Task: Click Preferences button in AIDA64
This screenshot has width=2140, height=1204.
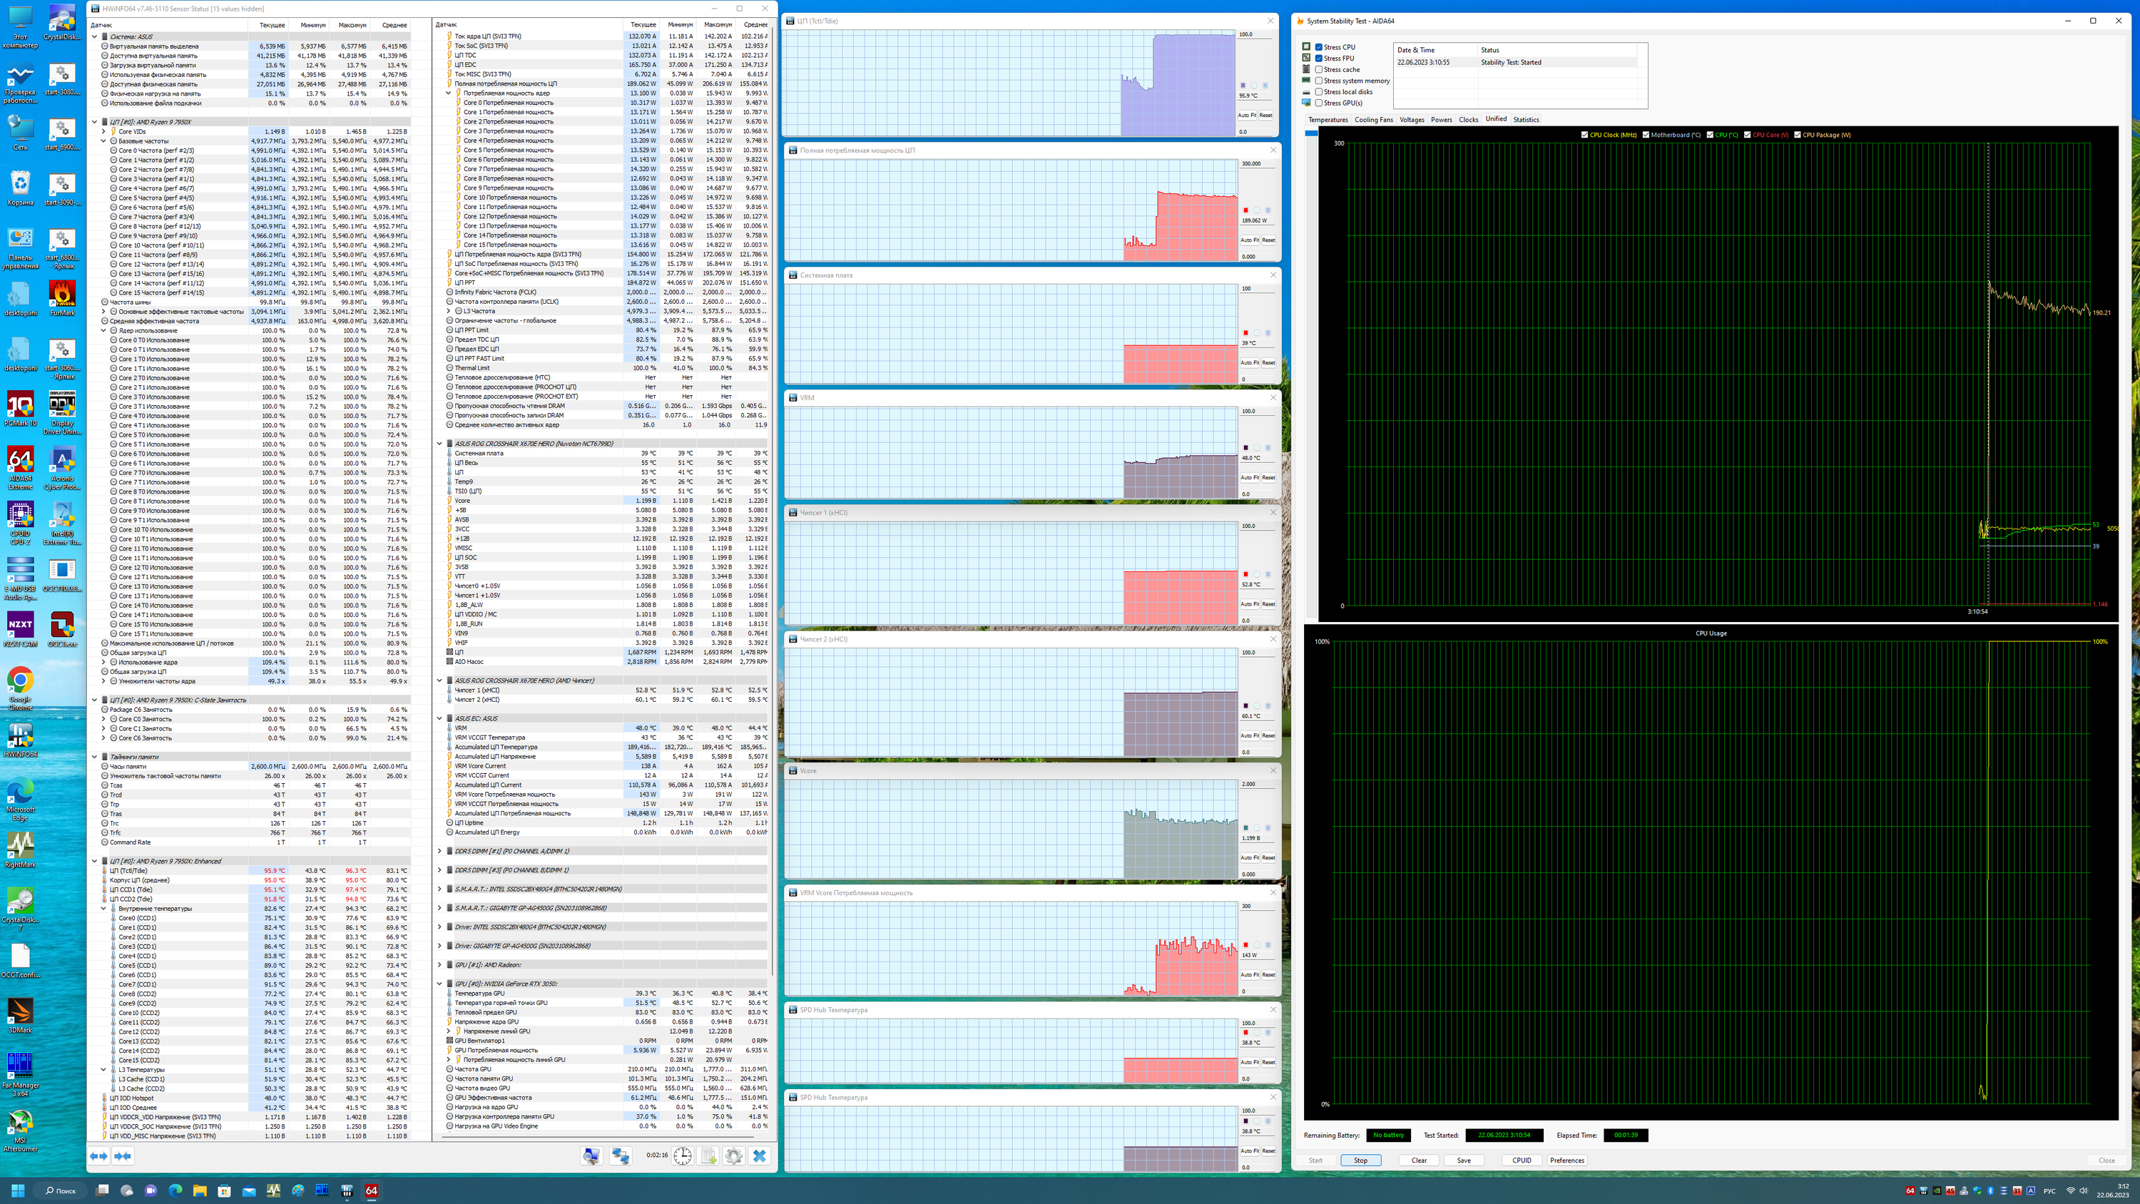Action: coord(1566,1160)
